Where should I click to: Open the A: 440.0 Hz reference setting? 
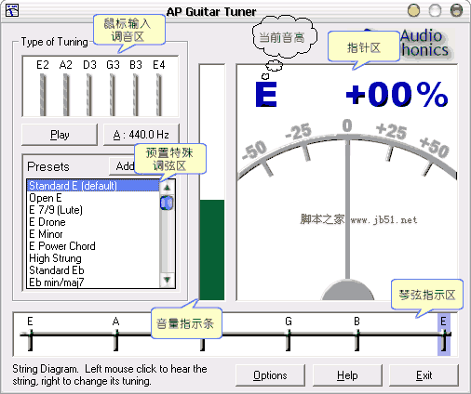[x=141, y=135]
